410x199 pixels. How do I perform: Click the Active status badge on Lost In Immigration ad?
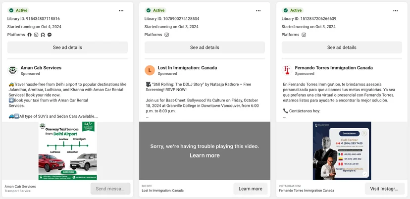click(x=155, y=10)
